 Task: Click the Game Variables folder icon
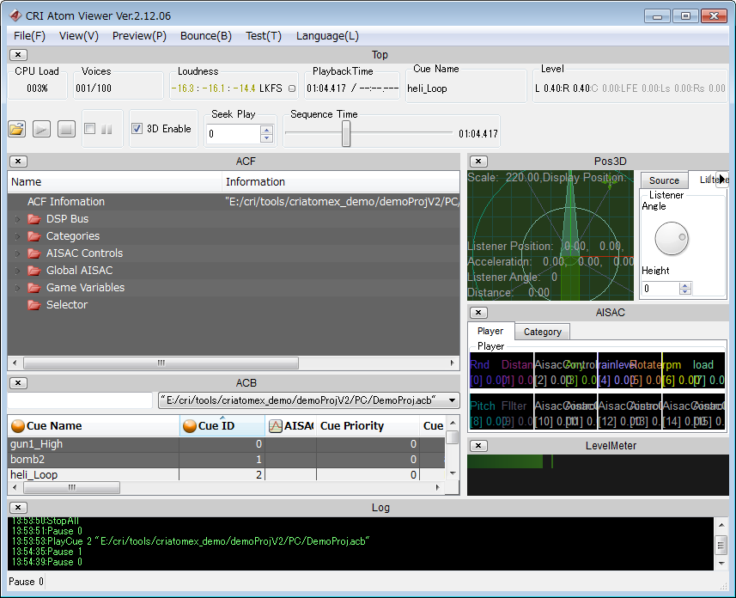coord(33,288)
